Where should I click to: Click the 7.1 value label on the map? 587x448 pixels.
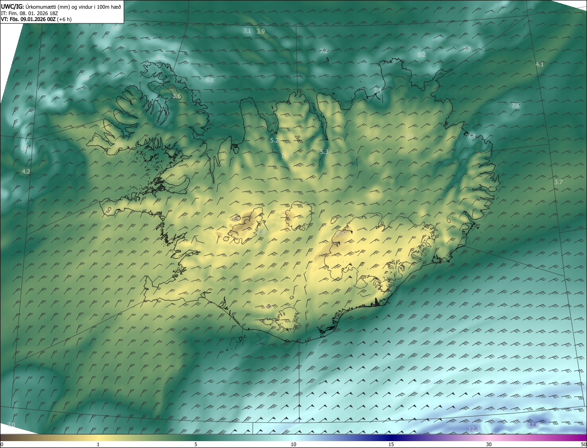point(247,31)
